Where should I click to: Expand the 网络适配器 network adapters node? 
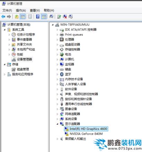pos(57,114)
